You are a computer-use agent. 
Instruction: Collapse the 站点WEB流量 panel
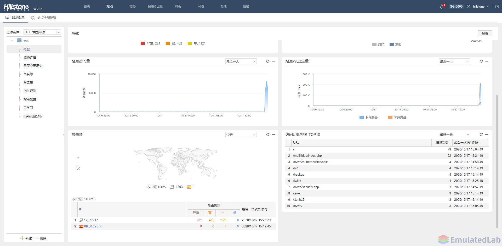[x=487, y=61]
